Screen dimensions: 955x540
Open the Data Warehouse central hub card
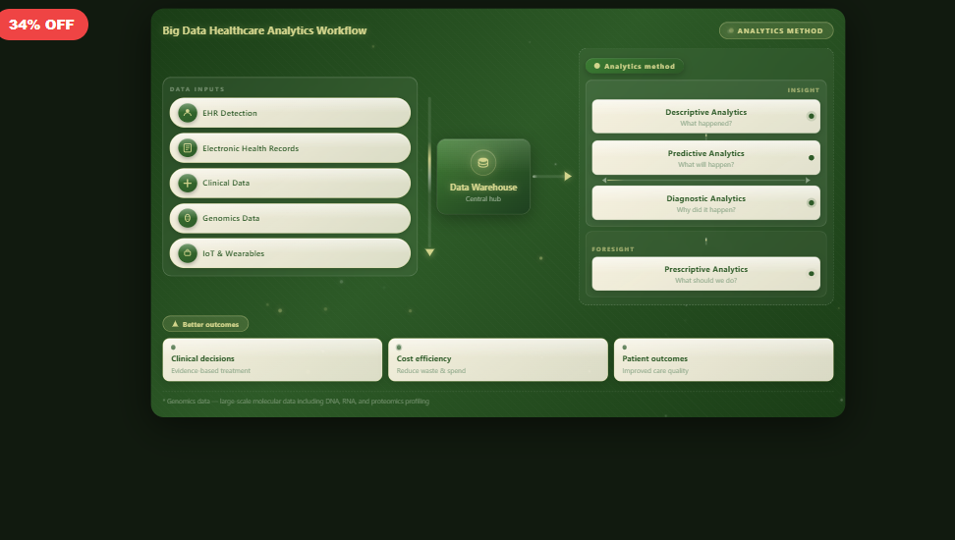pos(483,177)
